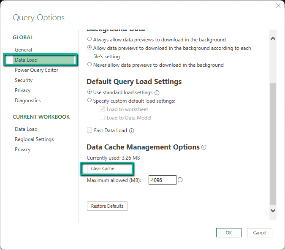The width and height of the screenshot is (285, 250).
Task: Enable Fast Data Load checkbox
Action: click(x=90, y=130)
